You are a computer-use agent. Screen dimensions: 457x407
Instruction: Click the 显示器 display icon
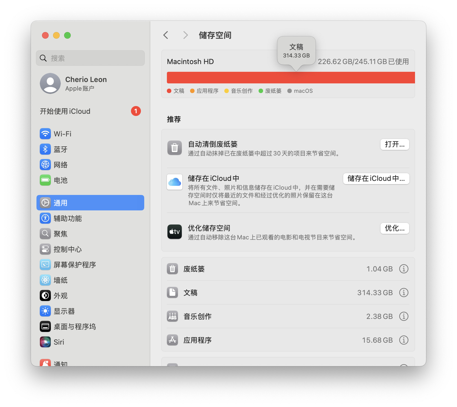tap(45, 311)
